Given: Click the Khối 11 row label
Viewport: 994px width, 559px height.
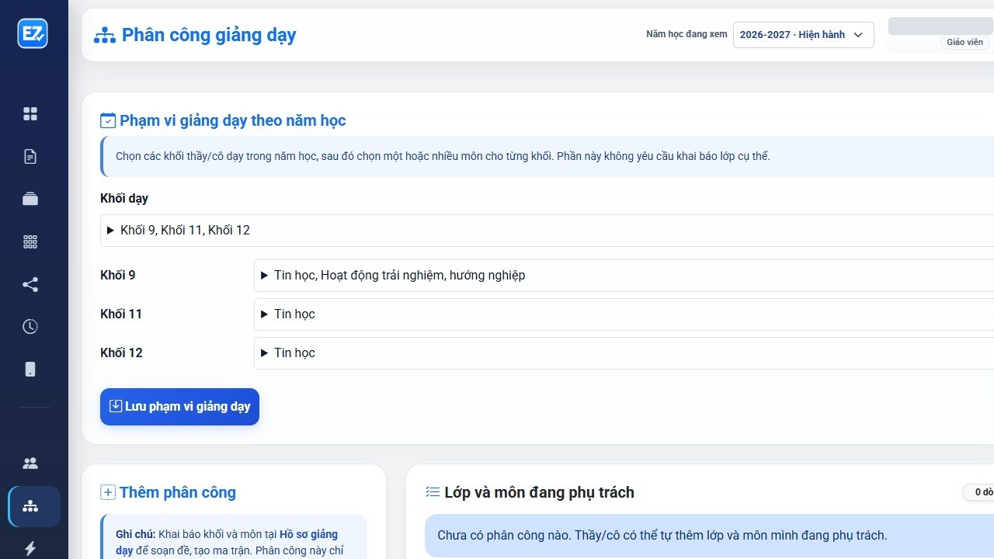Looking at the screenshot, I should coord(121,314).
